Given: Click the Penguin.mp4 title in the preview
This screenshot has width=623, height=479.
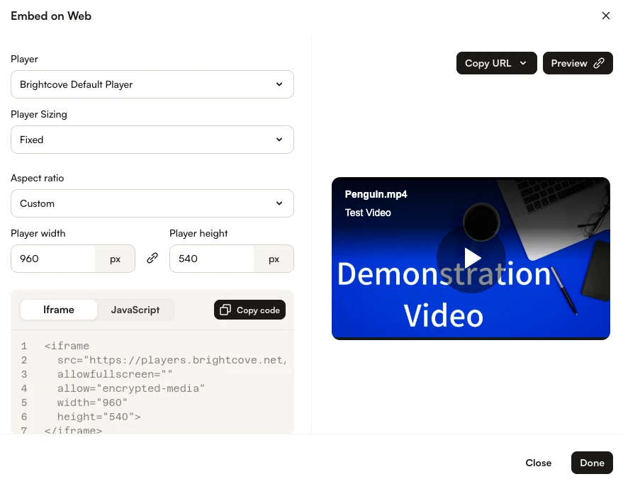Looking at the screenshot, I should [376, 194].
